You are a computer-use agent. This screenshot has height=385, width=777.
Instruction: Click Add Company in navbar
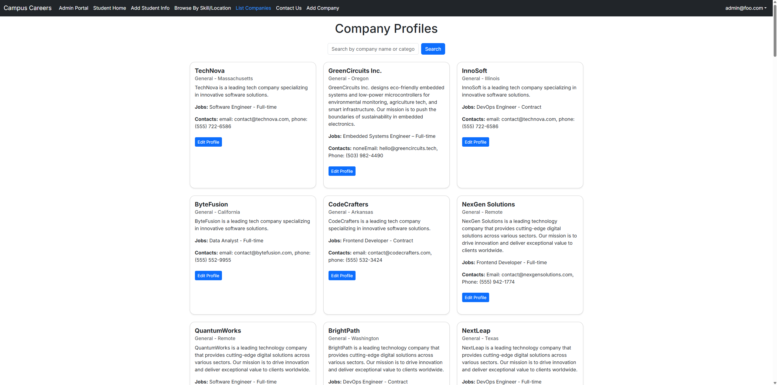[x=322, y=8]
